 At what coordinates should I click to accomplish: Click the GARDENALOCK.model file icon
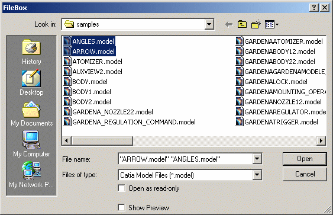(x=240, y=82)
